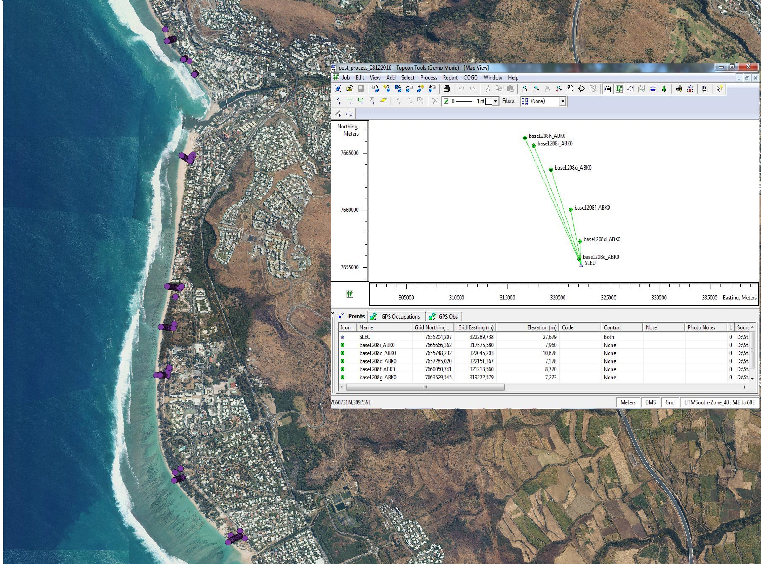Open the Tabular View toolbar icon
The image size is (761, 564).
tap(608, 89)
